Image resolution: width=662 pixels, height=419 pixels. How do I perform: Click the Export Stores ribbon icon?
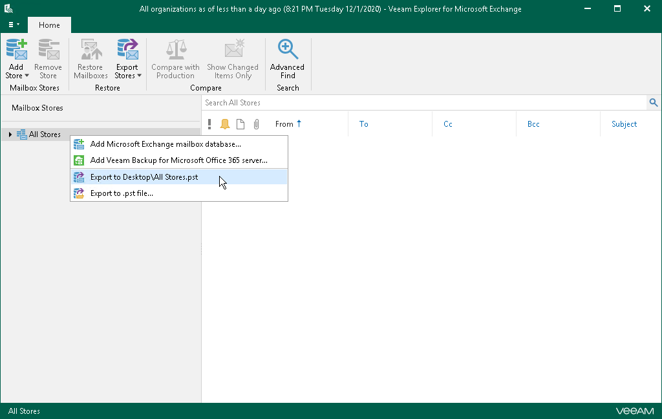pyautogui.click(x=127, y=49)
